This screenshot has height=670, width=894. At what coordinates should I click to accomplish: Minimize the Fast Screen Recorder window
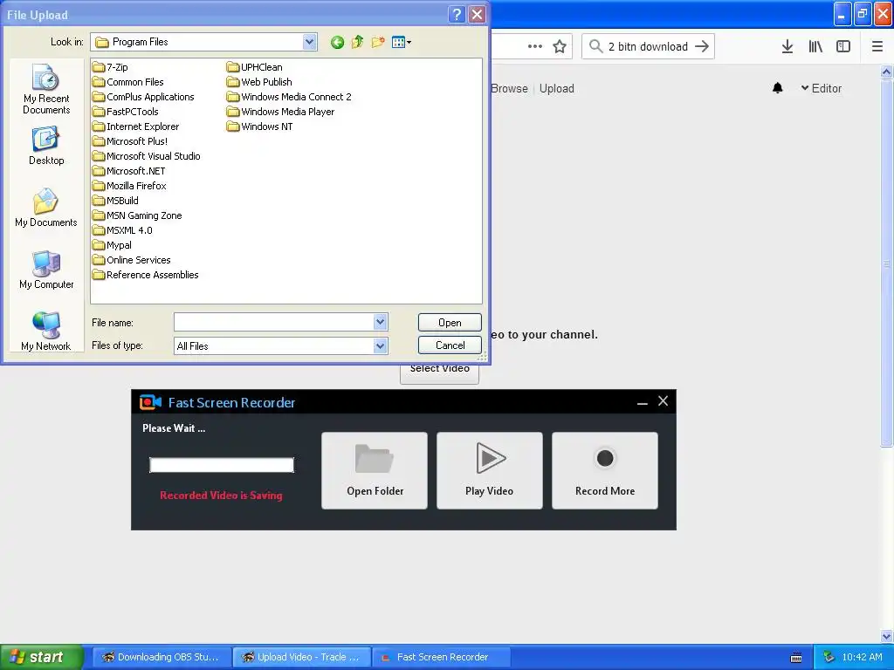[643, 402]
